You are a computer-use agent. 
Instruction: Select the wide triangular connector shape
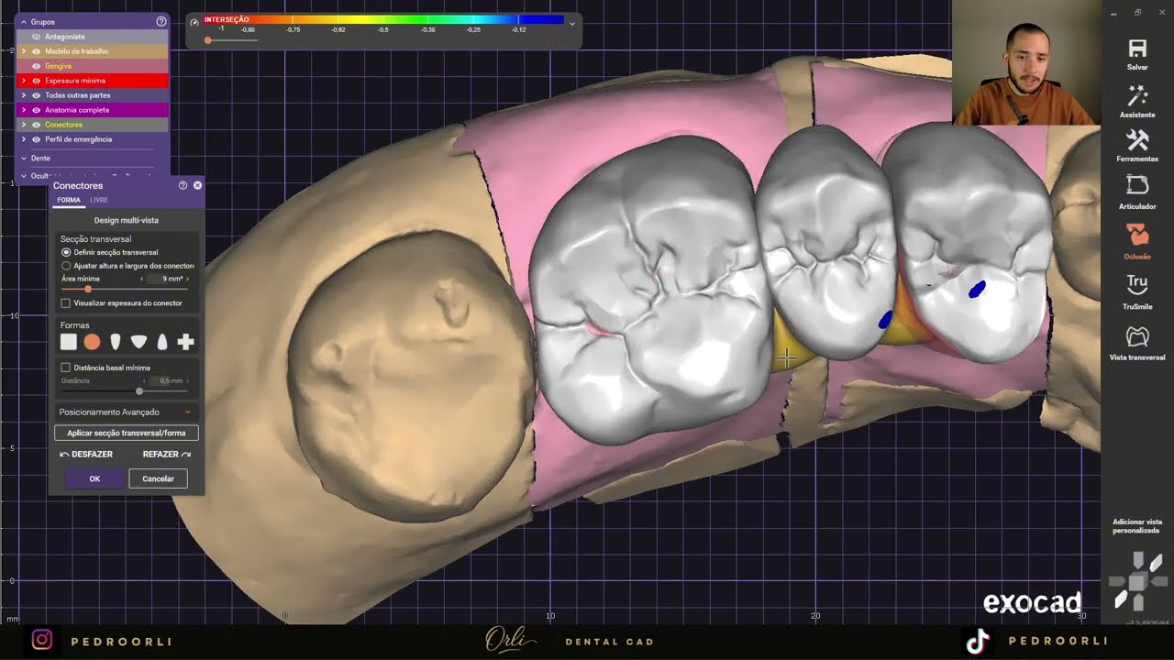tap(138, 342)
